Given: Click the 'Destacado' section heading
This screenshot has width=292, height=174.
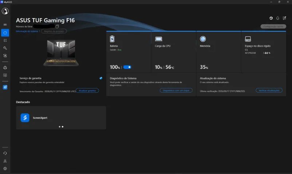Looking at the screenshot, I should point(23,102).
